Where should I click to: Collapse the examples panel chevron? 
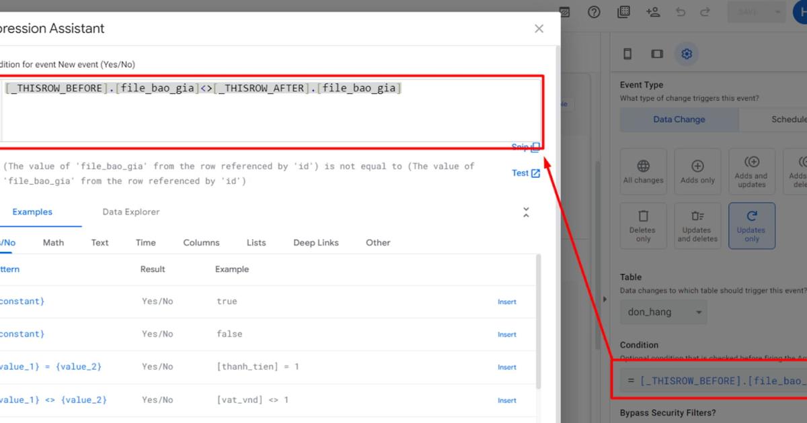[526, 213]
